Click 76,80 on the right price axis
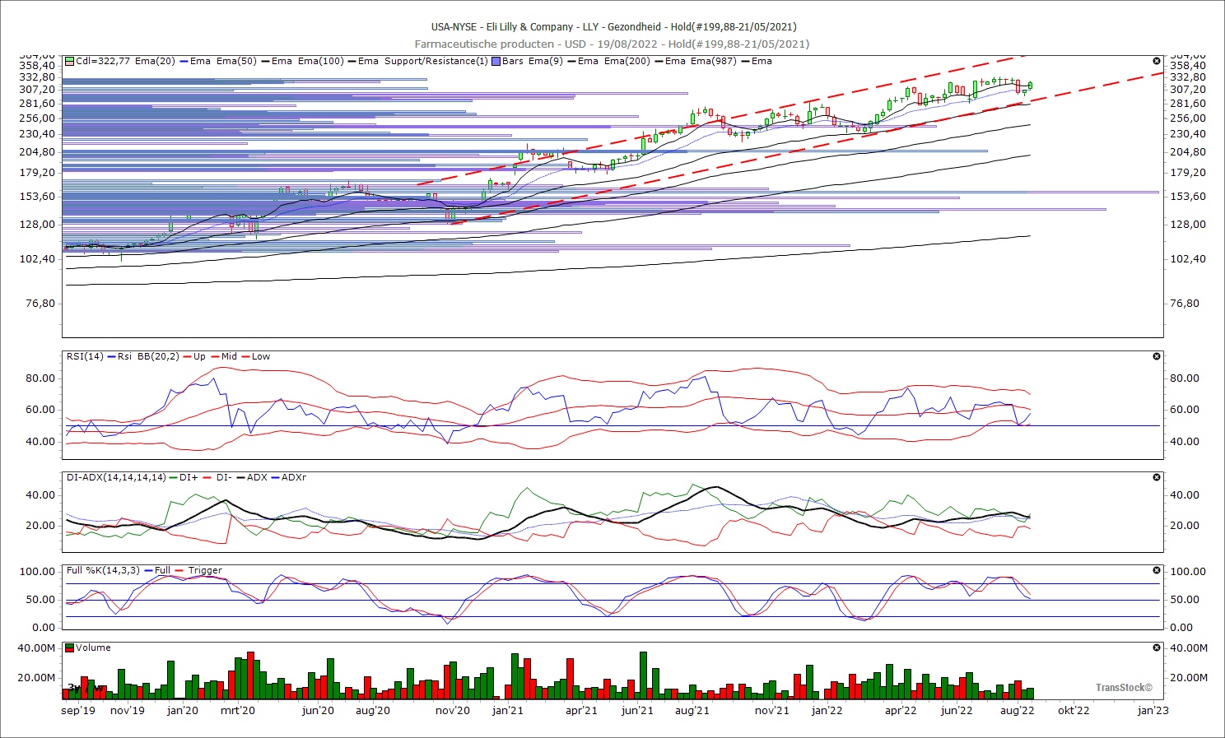1225x738 pixels. [1185, 303]
